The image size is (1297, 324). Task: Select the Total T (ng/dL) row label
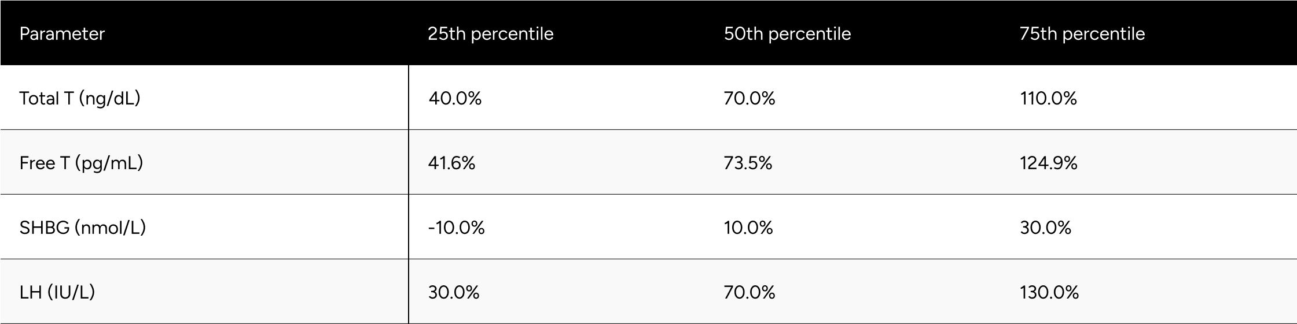pyautogui.click(x=80, y=98)
